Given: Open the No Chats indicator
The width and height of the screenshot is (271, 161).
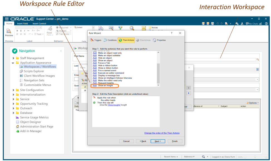Looking at the screenshot, I should pos(252,24).
